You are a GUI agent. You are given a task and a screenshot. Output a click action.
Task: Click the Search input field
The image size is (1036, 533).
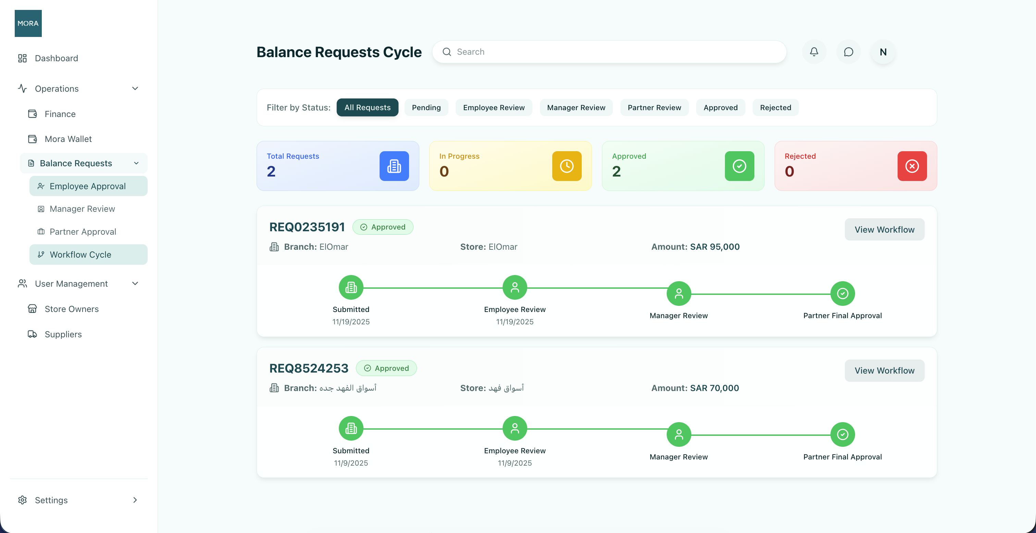click(609, 52)
